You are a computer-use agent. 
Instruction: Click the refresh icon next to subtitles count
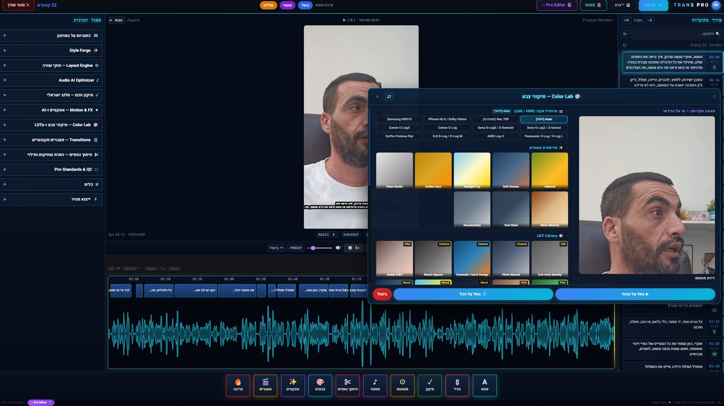click(624, 45)
